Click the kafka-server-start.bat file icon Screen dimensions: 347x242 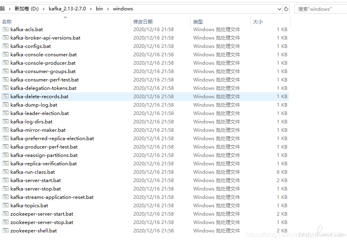click(6, 181)
